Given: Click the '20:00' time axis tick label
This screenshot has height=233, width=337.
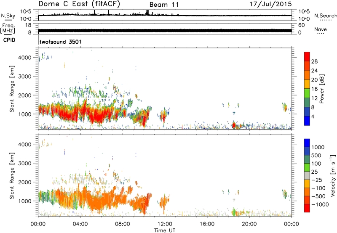Looking at the screenshot, I should tap(249, 224).
